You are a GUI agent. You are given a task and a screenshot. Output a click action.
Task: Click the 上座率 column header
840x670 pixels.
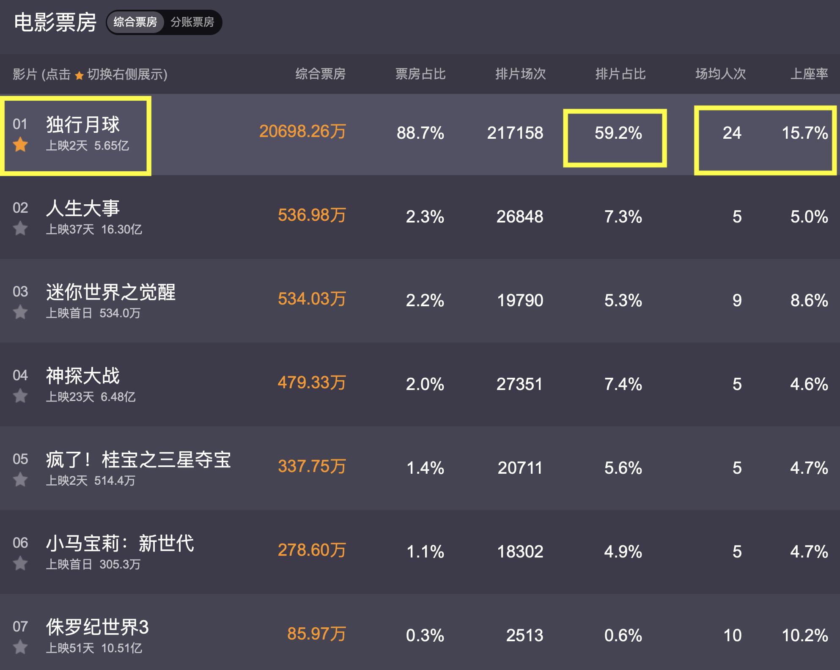809,74
